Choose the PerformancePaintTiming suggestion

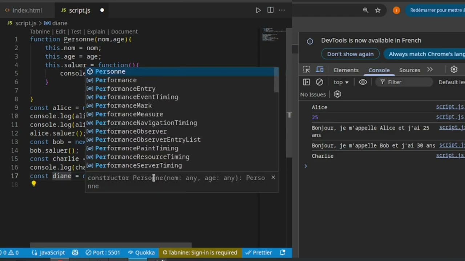pos(180,148)
